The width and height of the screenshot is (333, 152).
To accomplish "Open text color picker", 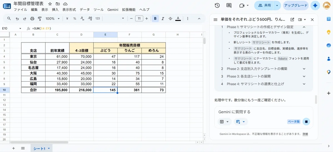I will 178,19.
